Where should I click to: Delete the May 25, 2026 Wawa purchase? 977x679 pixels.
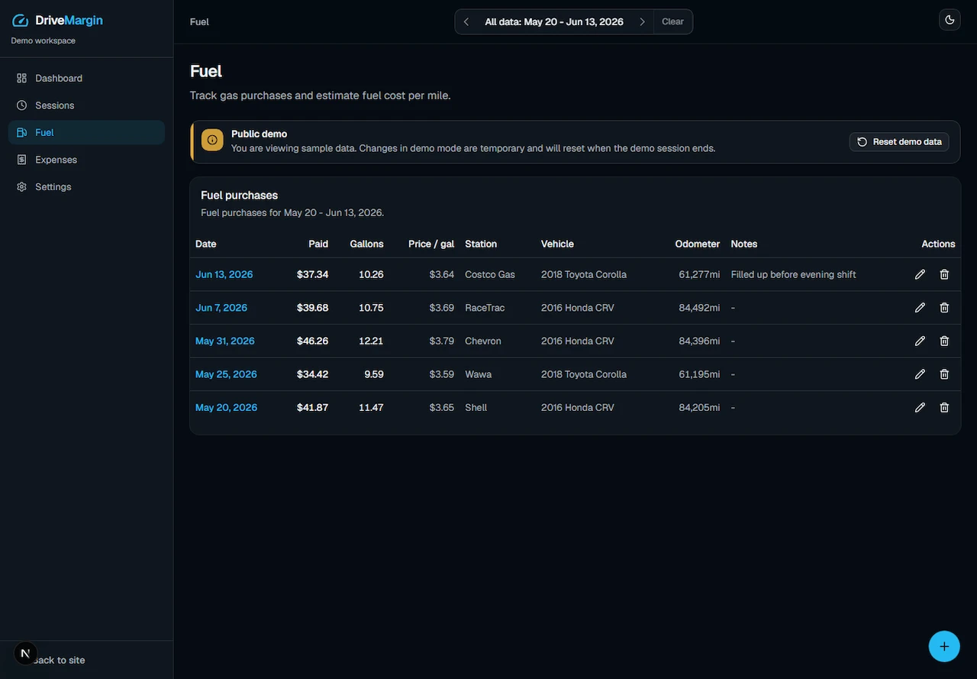944,374
